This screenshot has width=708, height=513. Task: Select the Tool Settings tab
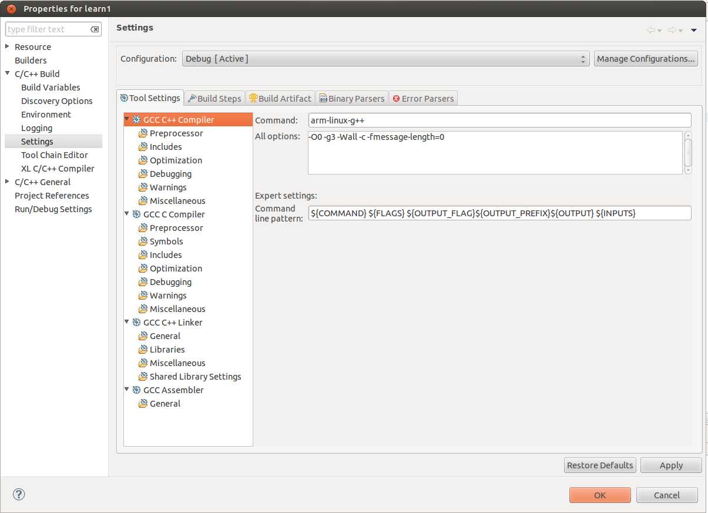click(150, 98)
